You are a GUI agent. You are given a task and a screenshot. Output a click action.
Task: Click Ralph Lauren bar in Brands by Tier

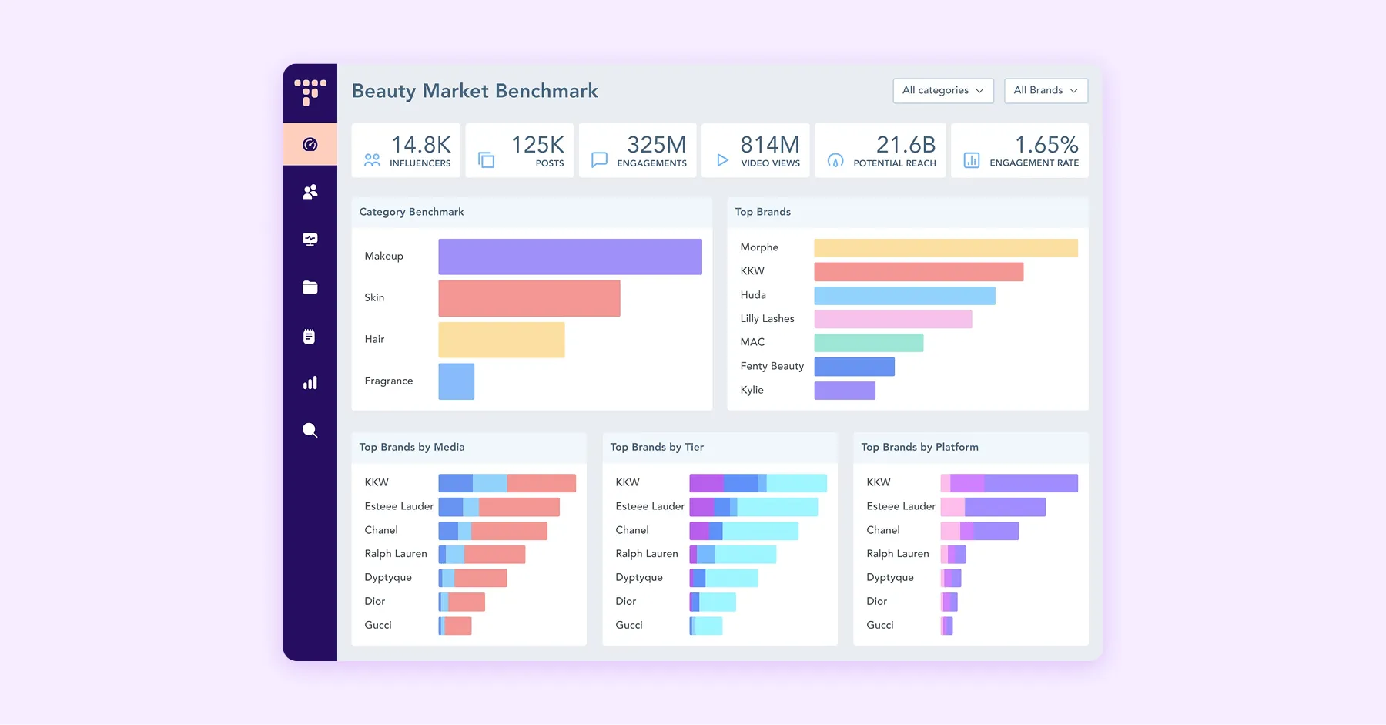click(733, 555)
